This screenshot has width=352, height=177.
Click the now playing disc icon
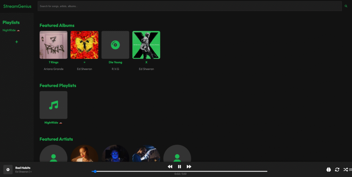(8, 169)
